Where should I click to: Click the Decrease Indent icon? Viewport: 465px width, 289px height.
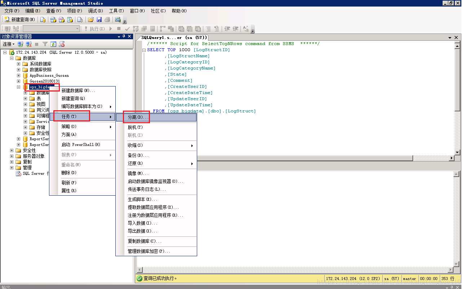pos(227,29)
